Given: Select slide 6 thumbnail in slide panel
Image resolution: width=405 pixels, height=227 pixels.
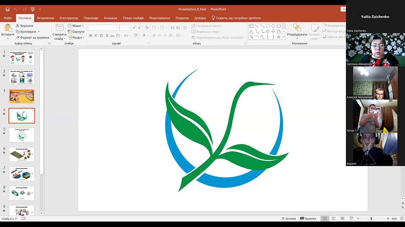Looking at the screenshot, I should point(22,154).
